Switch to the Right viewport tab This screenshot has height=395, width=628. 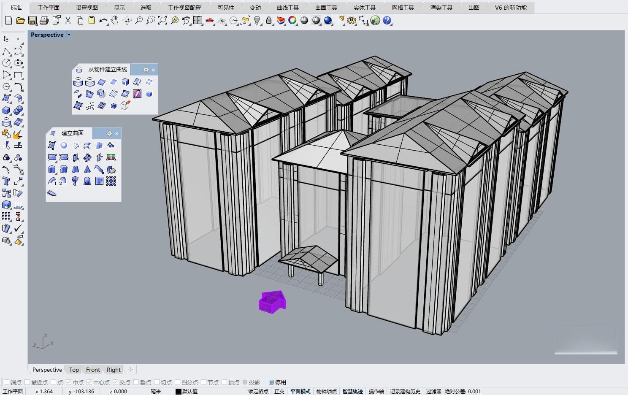114,370
